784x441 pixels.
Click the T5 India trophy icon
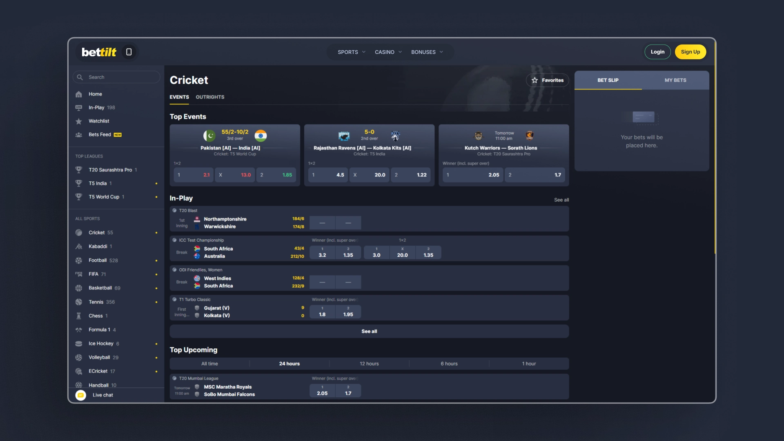pyautogui.click(x=79, y=183)
